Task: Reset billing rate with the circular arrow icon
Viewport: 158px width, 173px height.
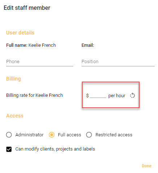Action: coord(132,95)
